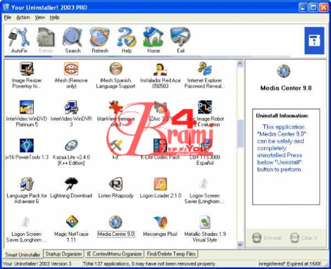Screen dimensions: 331x269
Task: Open the Search tool
Action: pyautogui.click(x=73, y=40)
